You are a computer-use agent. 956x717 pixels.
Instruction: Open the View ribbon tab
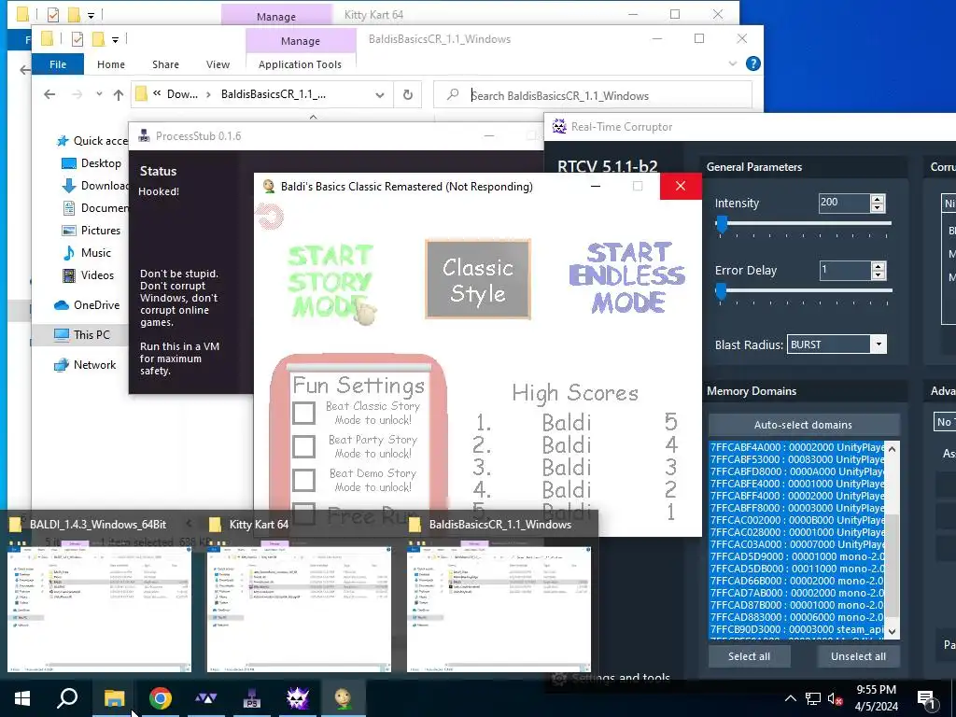click(218, 64)
